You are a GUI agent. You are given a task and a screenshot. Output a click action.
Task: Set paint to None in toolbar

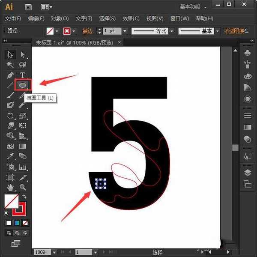coord(25,223)
